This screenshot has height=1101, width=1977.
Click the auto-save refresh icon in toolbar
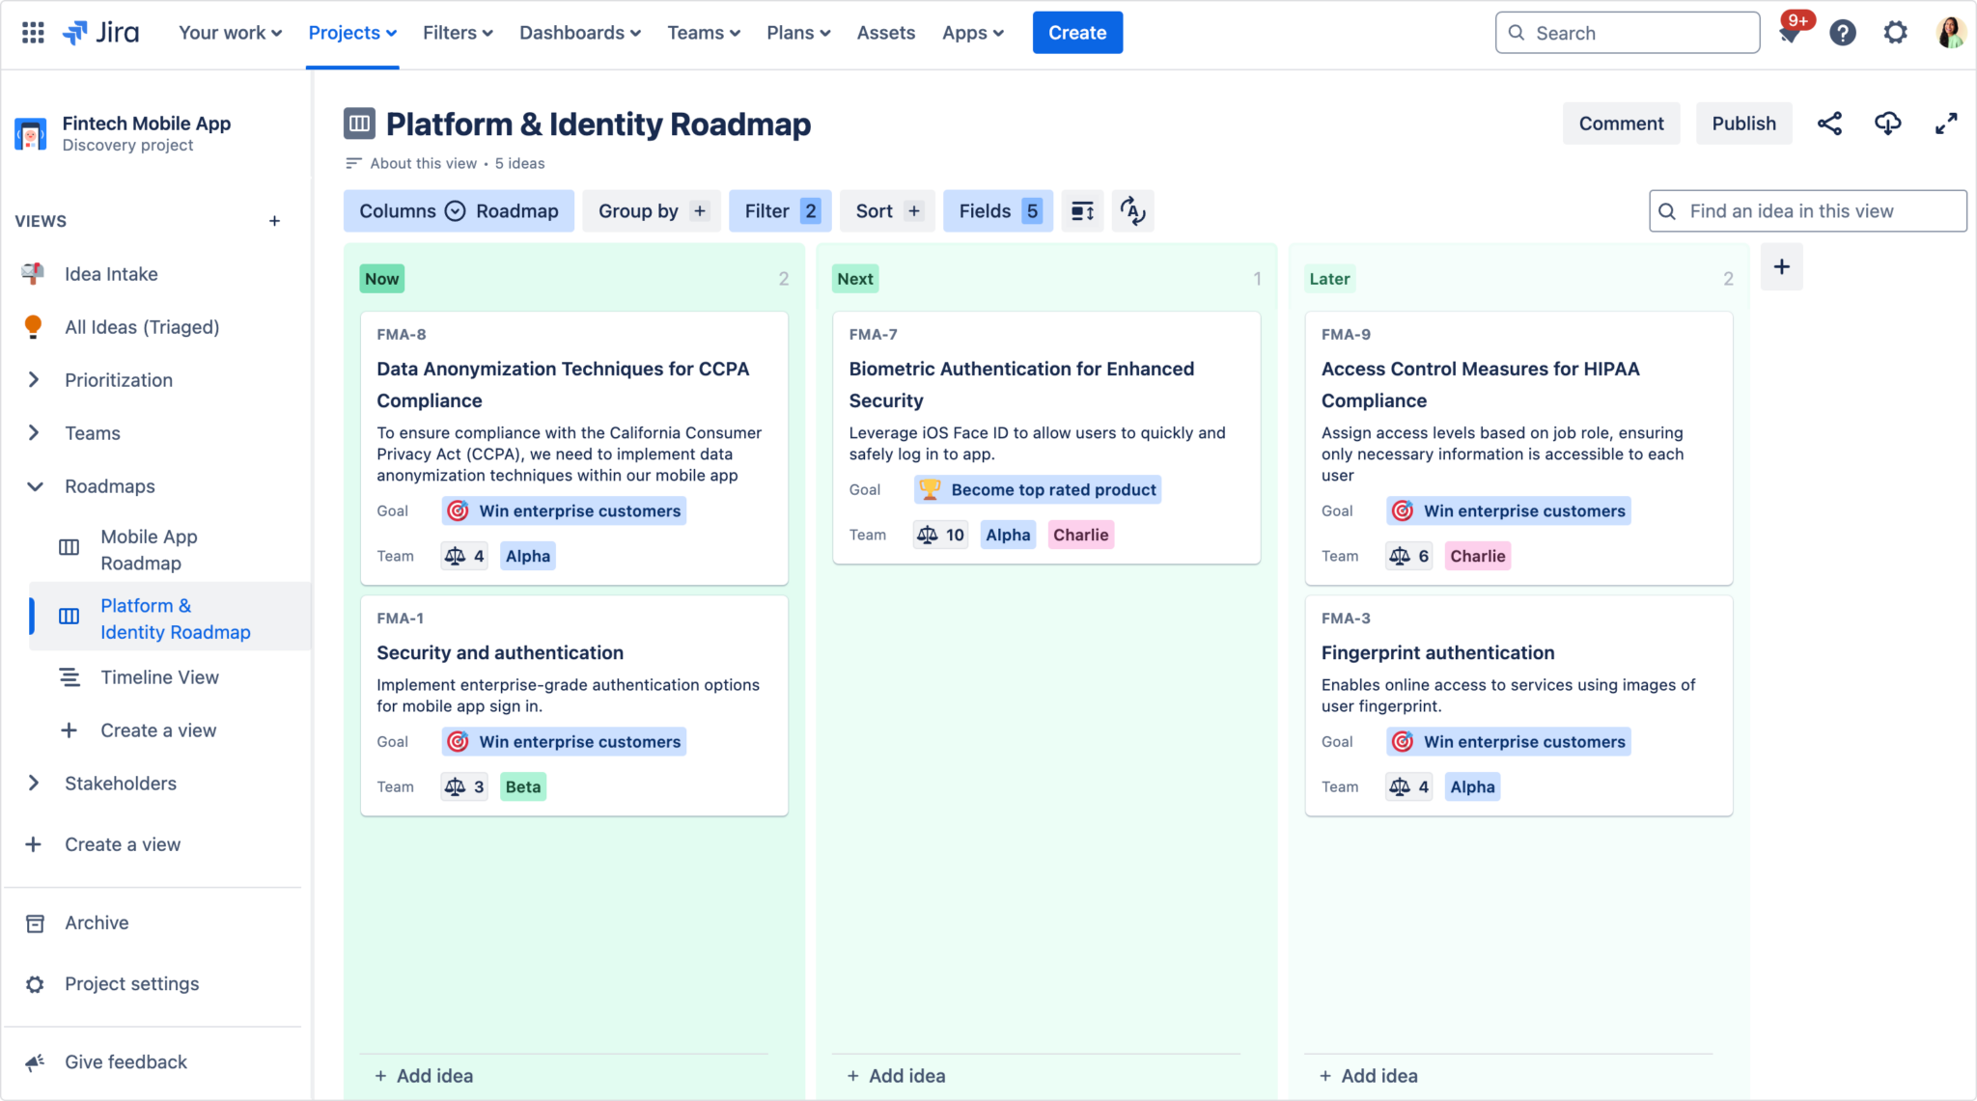tap(1132, 210)
